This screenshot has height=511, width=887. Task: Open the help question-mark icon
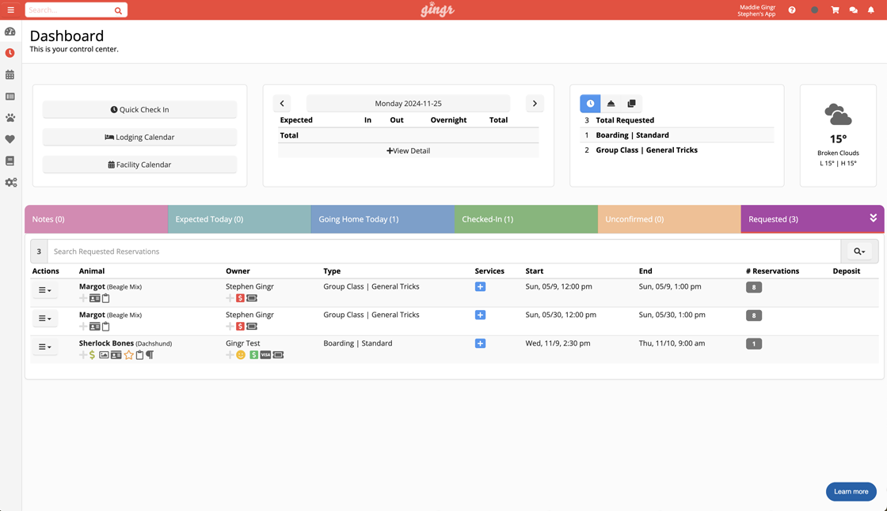point(792,9)
